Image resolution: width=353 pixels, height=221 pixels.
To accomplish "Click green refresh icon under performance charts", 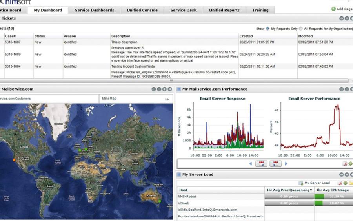I will [x=351, y=164].
